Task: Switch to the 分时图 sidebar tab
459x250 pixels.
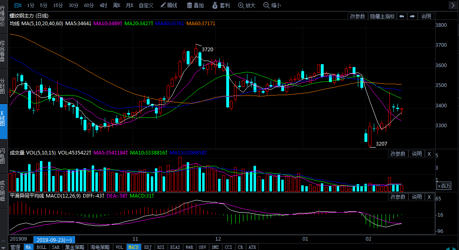Action: coord(3,86)
